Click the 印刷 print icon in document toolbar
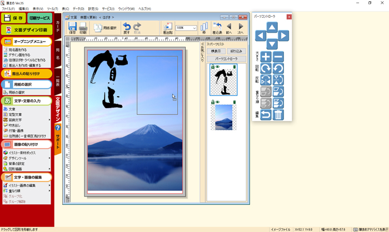 83,28
